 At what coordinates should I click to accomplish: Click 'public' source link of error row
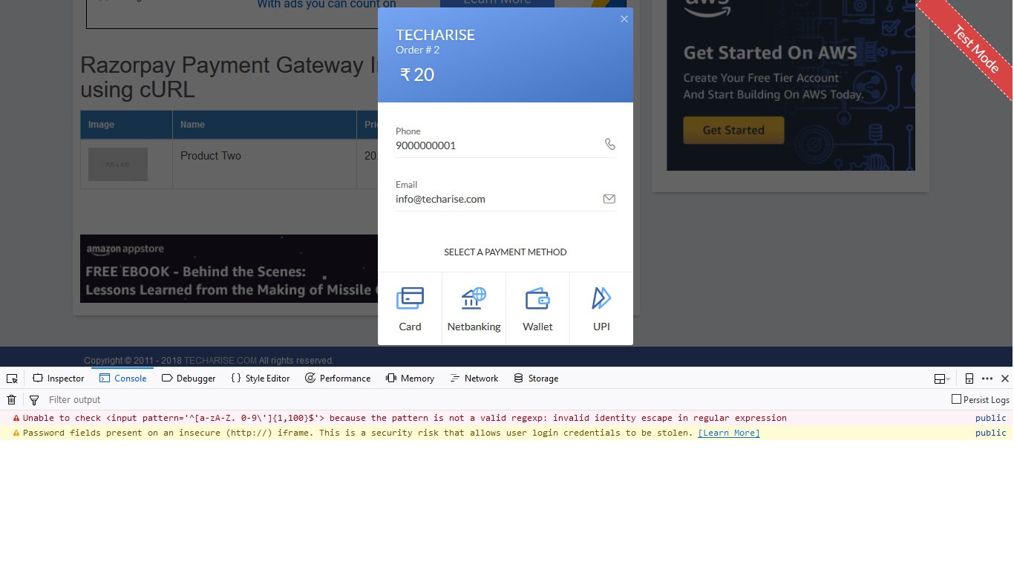click(991, 418)
